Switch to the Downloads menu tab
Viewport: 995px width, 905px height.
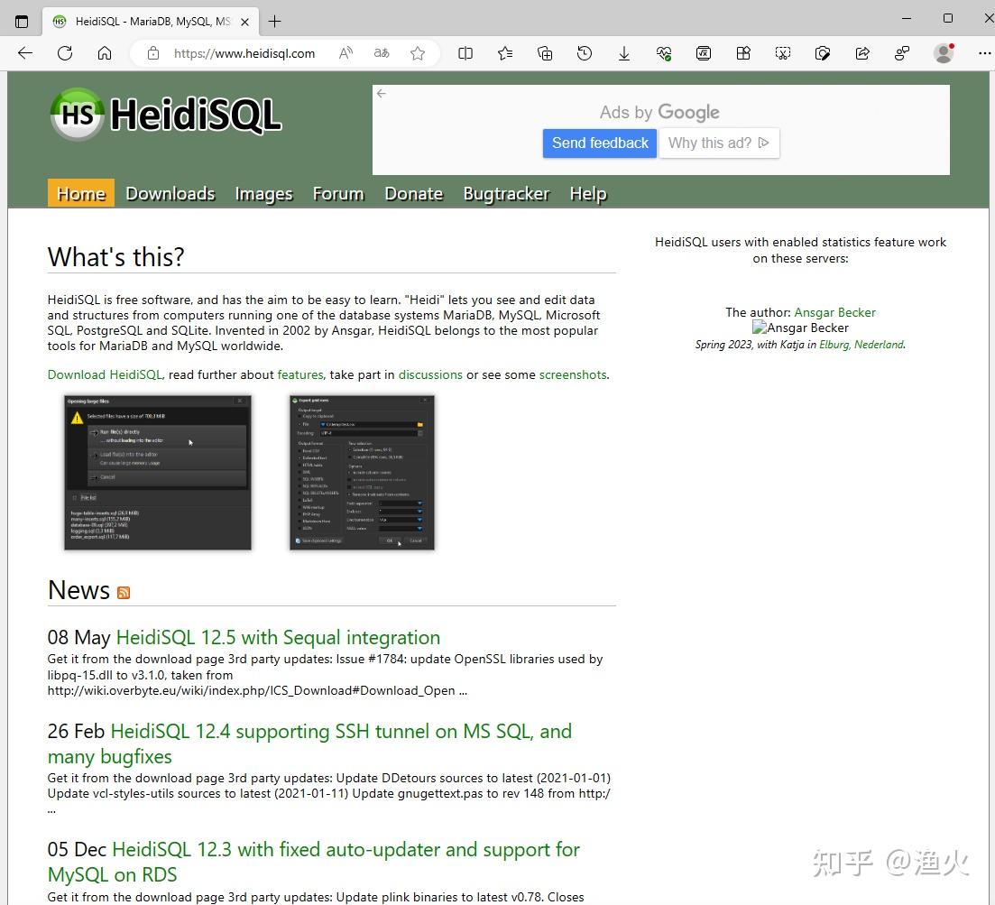pos(170,193)
